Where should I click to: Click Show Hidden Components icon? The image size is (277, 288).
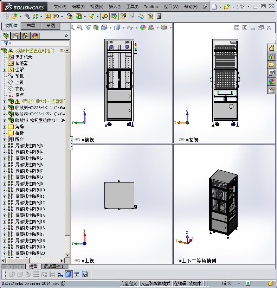[x=70, y=16]
